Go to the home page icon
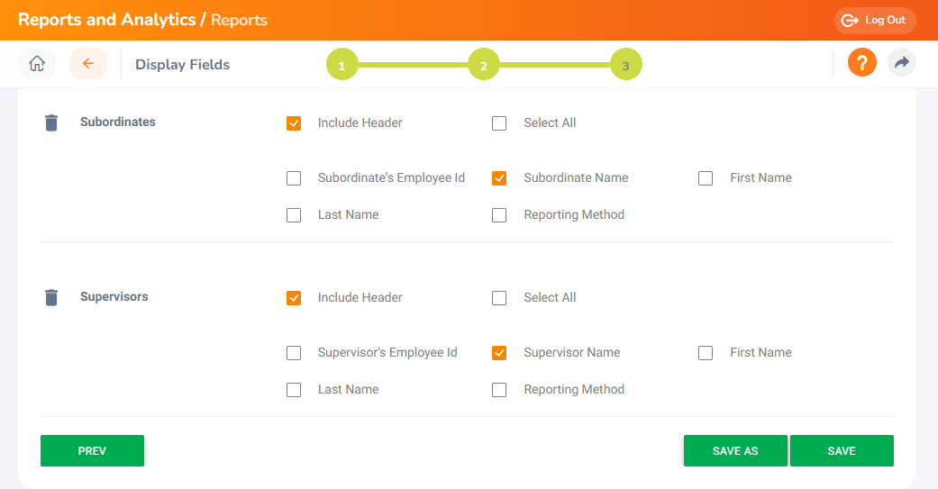The image size is (938, 489). tap(37, 63)
